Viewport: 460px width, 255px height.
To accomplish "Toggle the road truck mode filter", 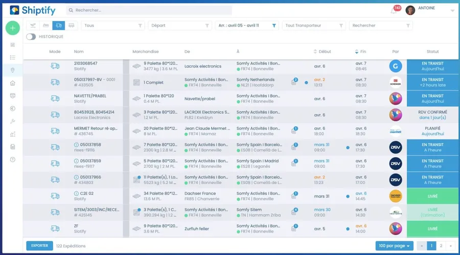I will tap(59, 26).
